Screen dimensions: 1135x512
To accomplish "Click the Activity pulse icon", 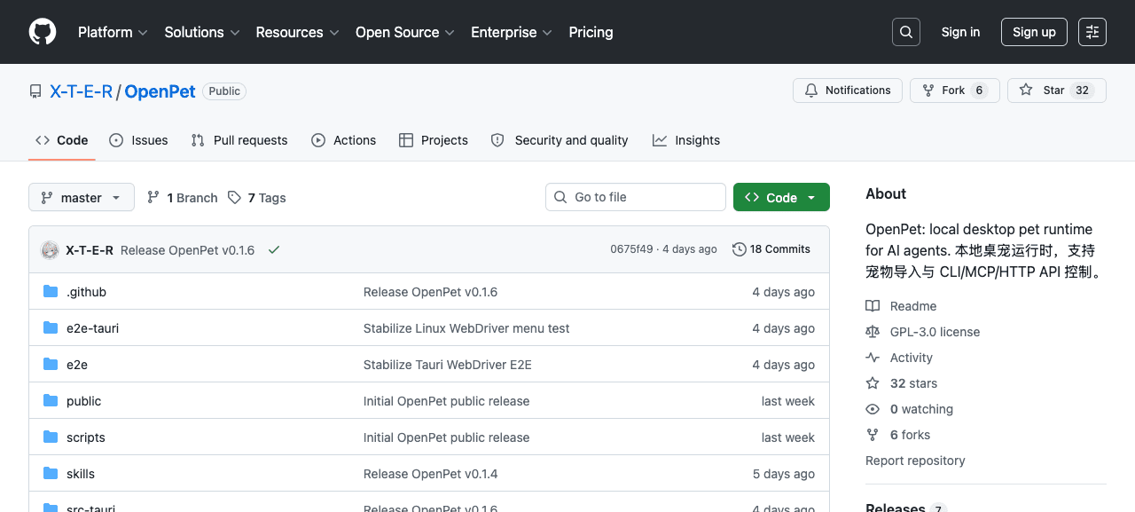I will pyautogui.click(x=873, y=358).
